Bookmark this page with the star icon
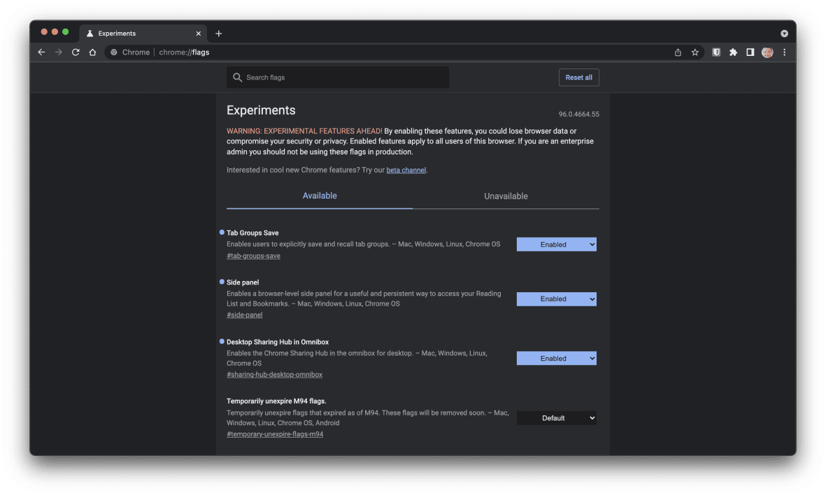The image size is (826, 495). coord(695,52)
